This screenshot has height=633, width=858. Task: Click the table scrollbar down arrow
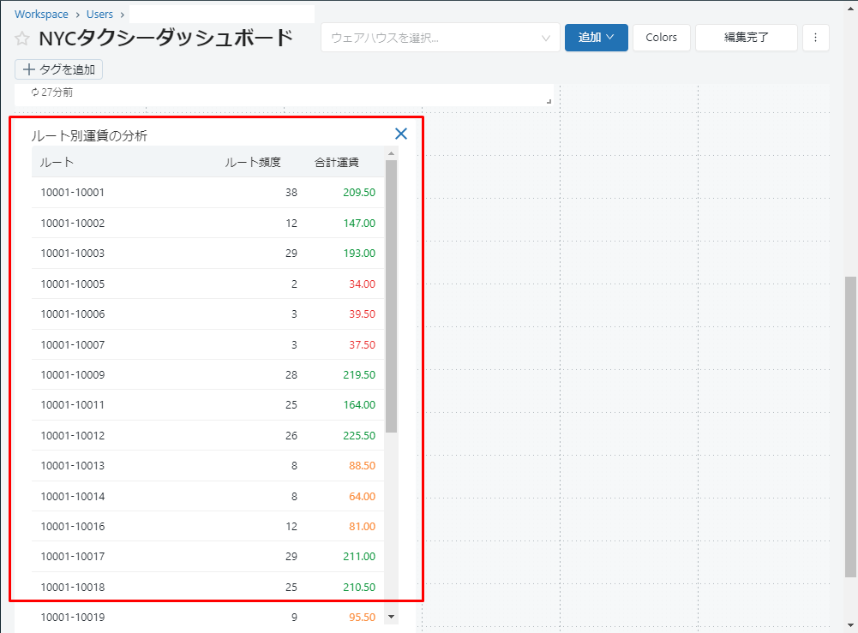[x=392, y=616]
